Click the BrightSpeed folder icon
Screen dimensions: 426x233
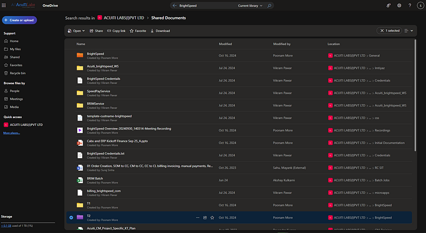[x=80, y=55]
